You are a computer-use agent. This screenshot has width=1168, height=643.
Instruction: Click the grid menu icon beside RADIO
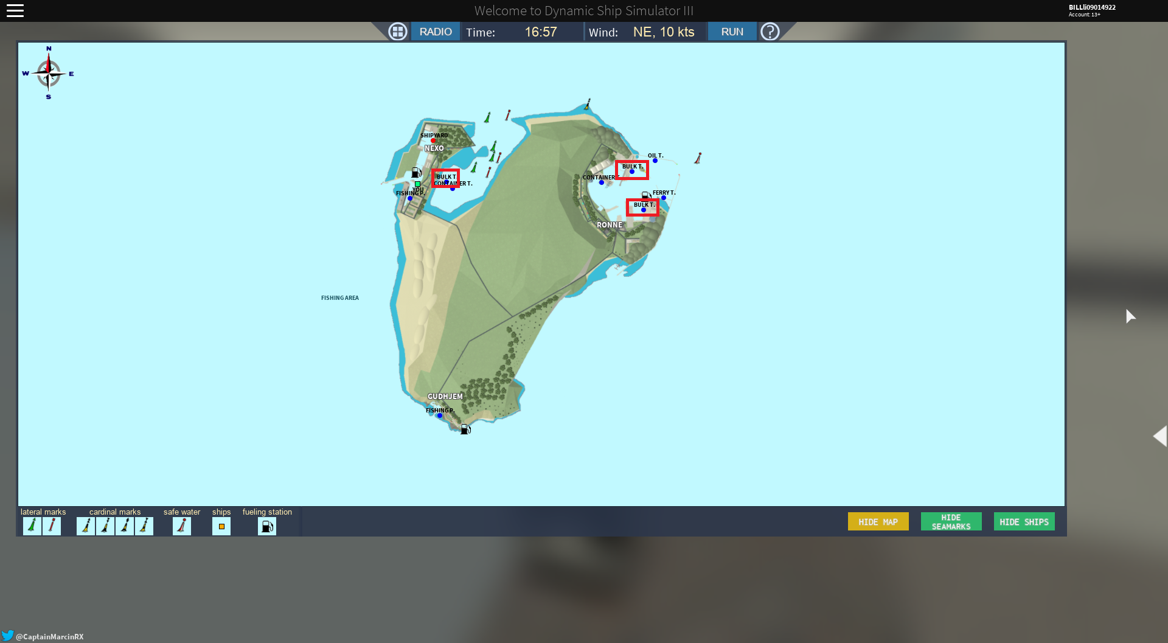coord(398,32)
